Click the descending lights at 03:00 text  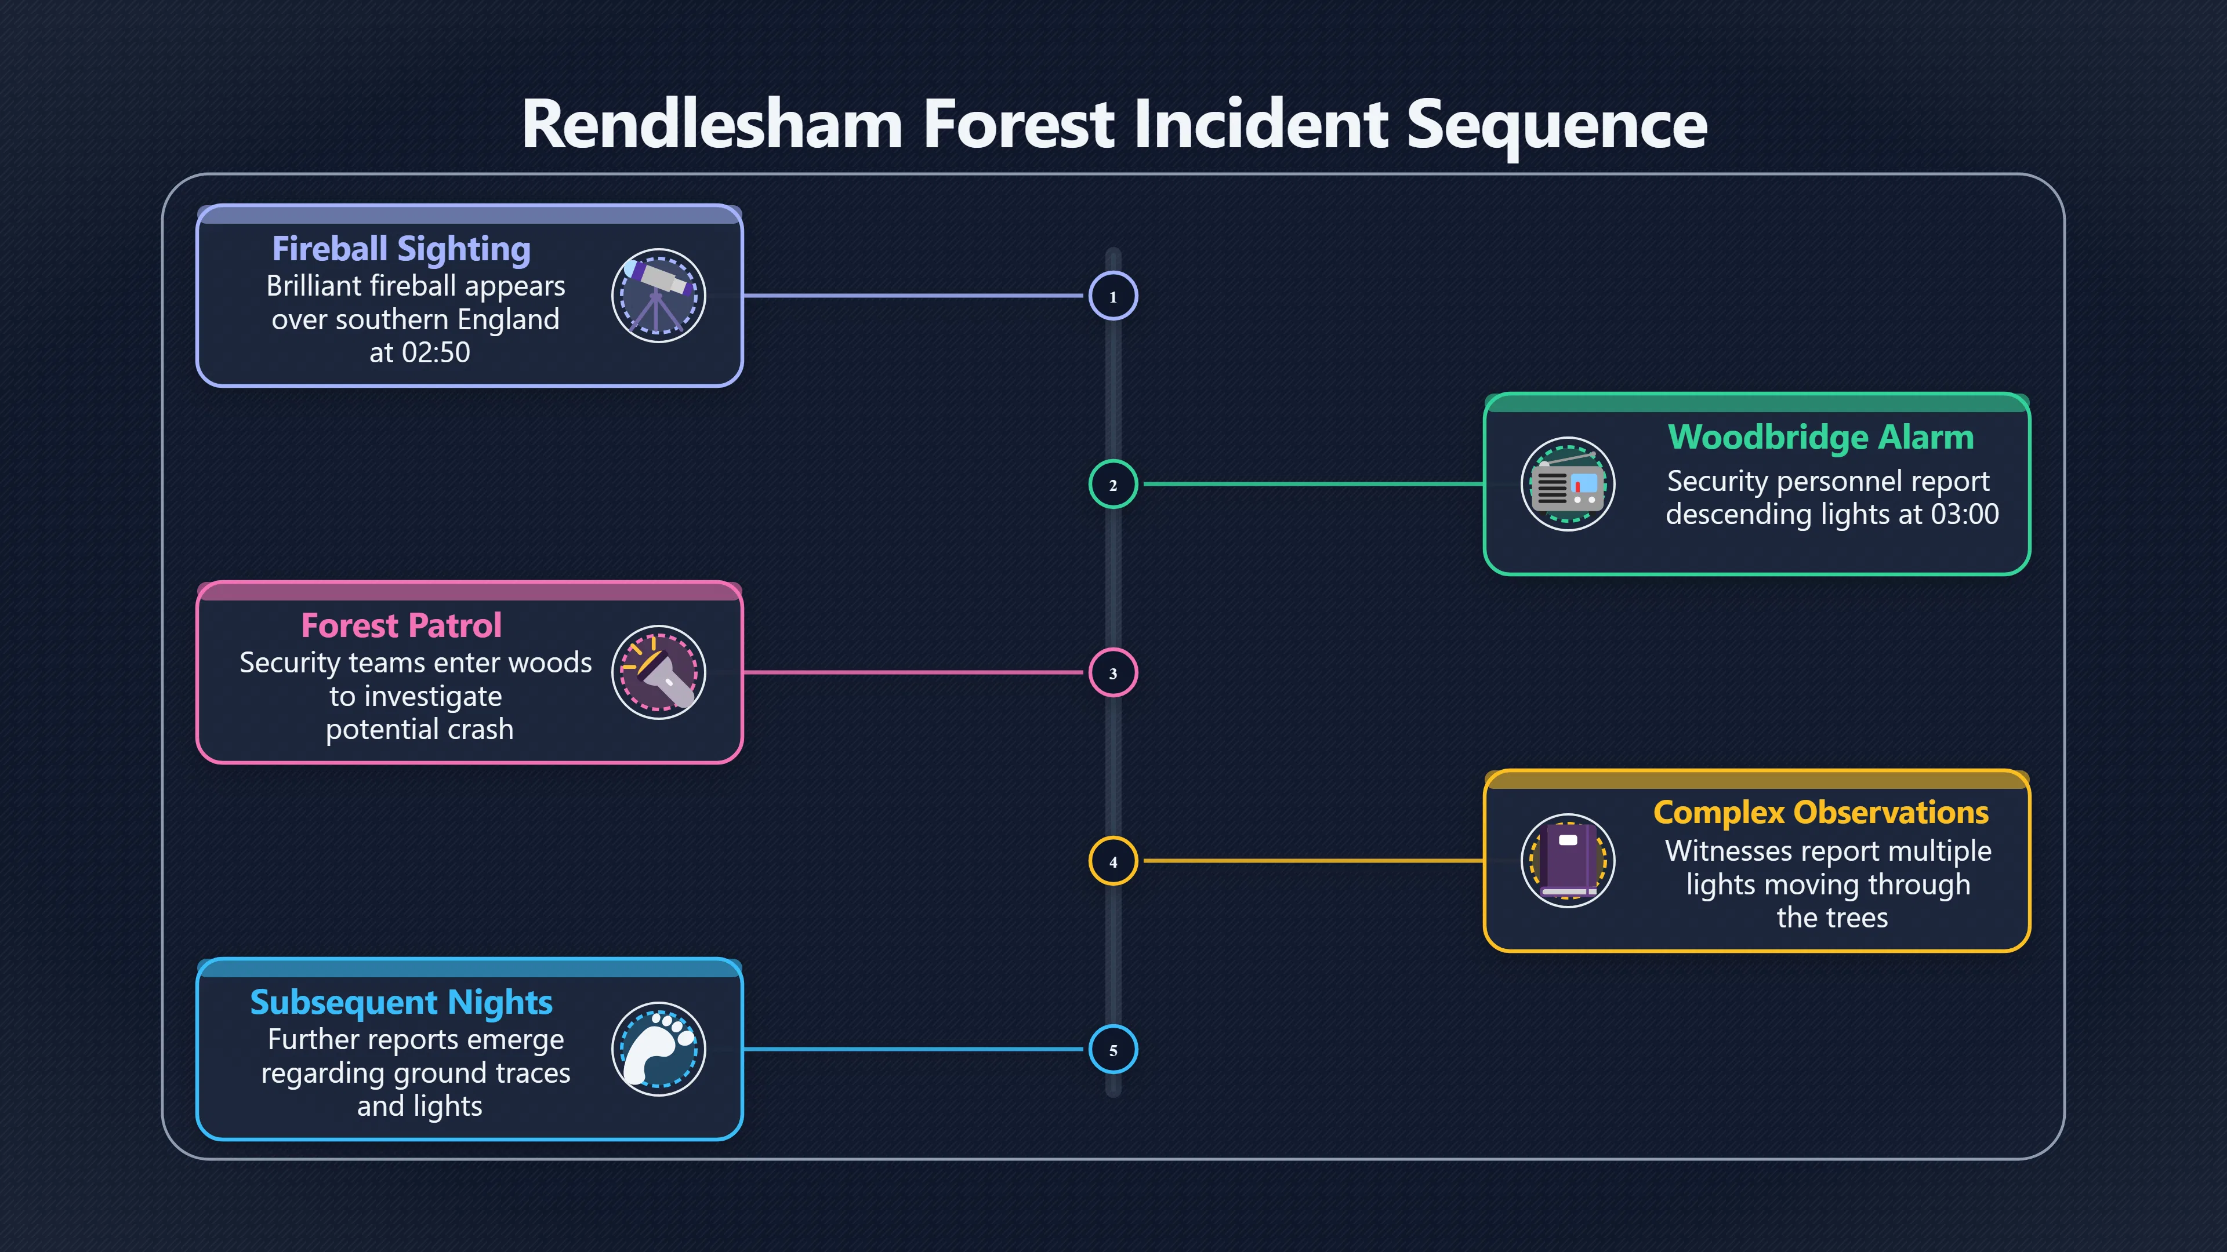pos(1832,498)
